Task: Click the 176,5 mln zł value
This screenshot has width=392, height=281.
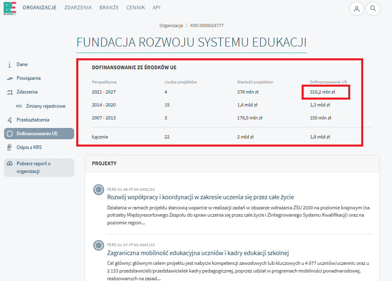Action: point(250,118)
